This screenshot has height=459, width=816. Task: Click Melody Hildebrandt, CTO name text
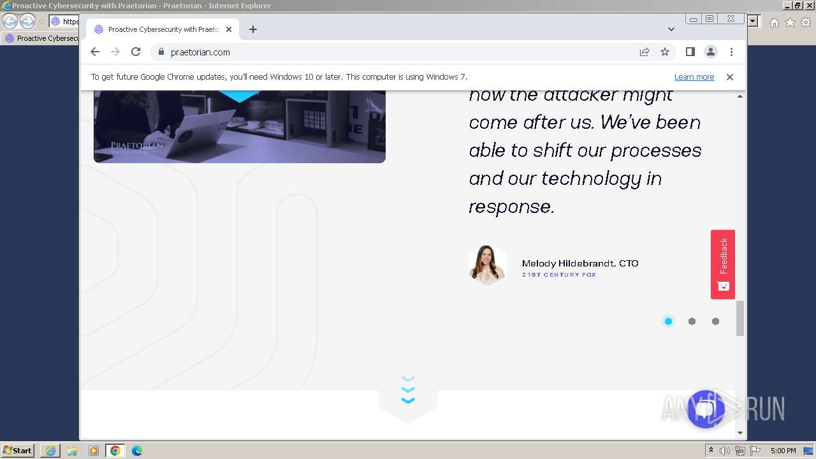(580, 263)
